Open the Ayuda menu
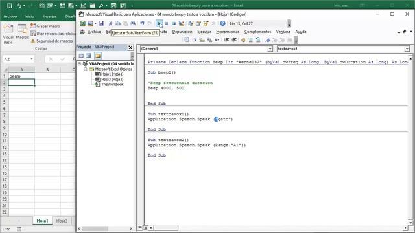 click(301, 32)
